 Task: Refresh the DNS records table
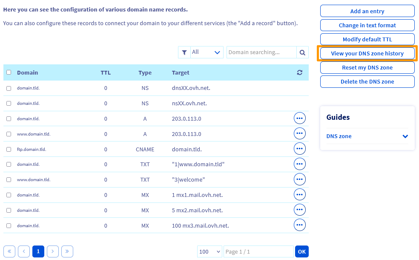click(299, 72)
